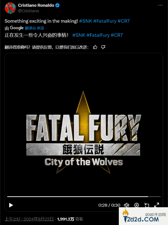The height and width of the screenshot is (225, 168).
Task: Click Cristiano Ronaldo's profile avatar
Action: 10,8
